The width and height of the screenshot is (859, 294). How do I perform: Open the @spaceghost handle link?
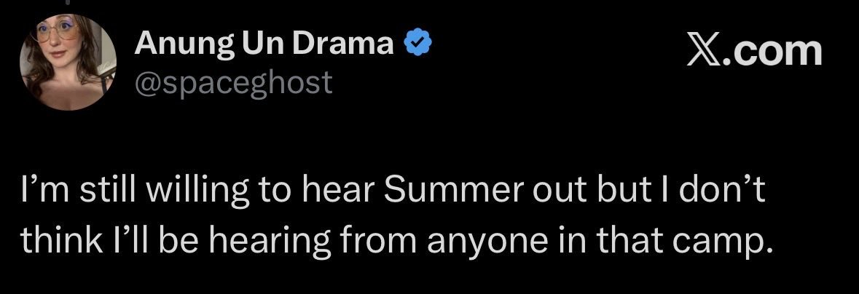click(x=233, y=83)
